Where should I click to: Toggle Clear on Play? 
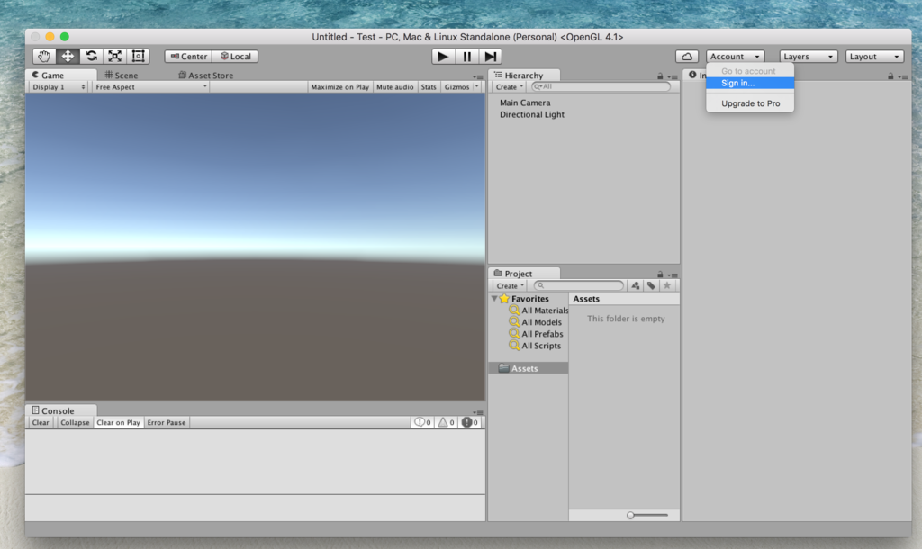(118, 423)
